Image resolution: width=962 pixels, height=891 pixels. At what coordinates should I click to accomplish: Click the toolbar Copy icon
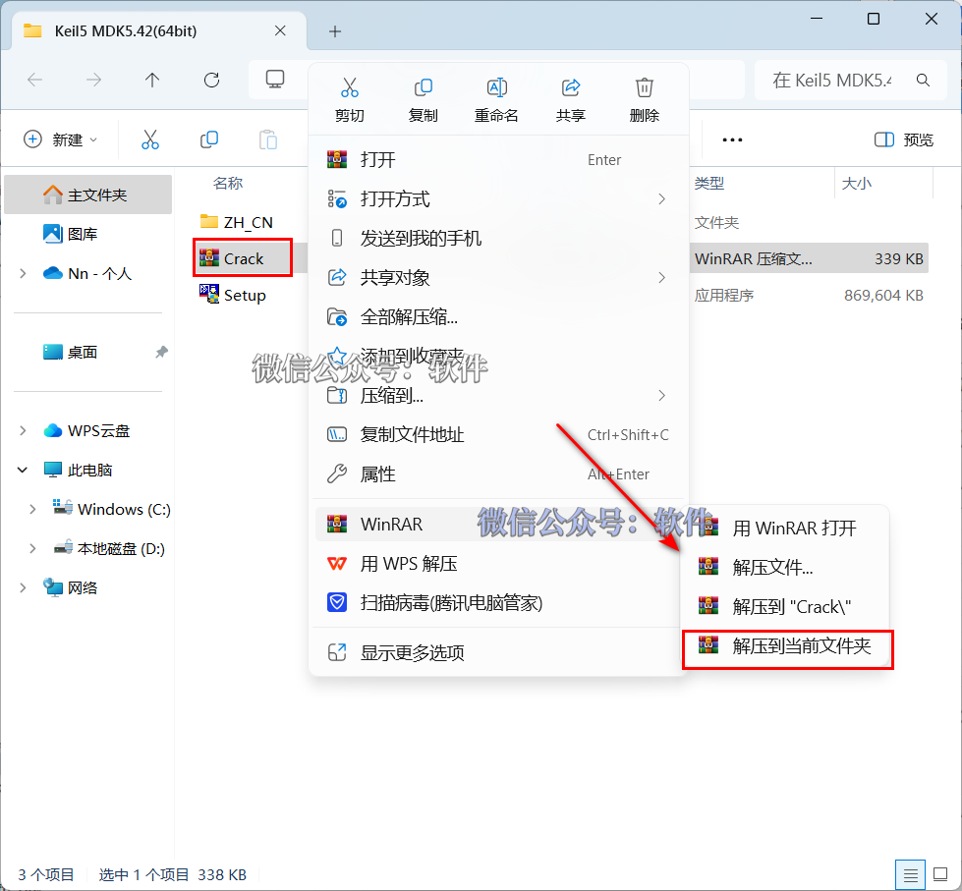point(209,139)
